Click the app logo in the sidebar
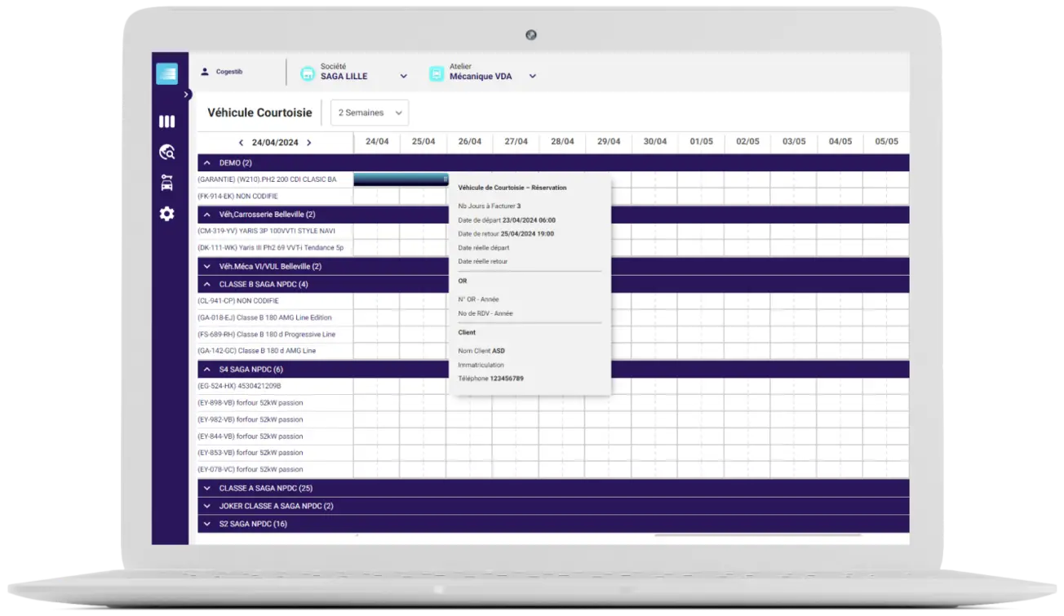Screen dimensions: 1064x616 166,73
